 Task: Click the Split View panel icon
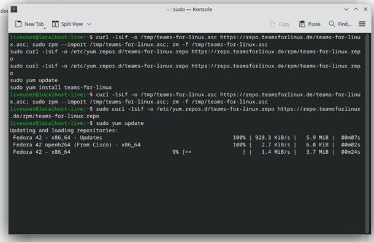(55, 24)
